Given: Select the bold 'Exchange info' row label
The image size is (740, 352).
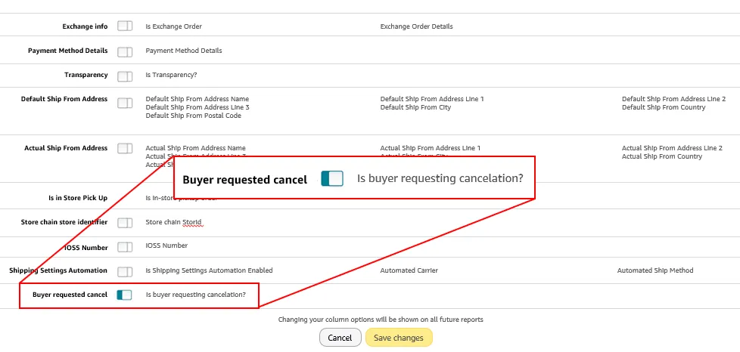Looking at the screenshot, I should [x=85, y=26].
